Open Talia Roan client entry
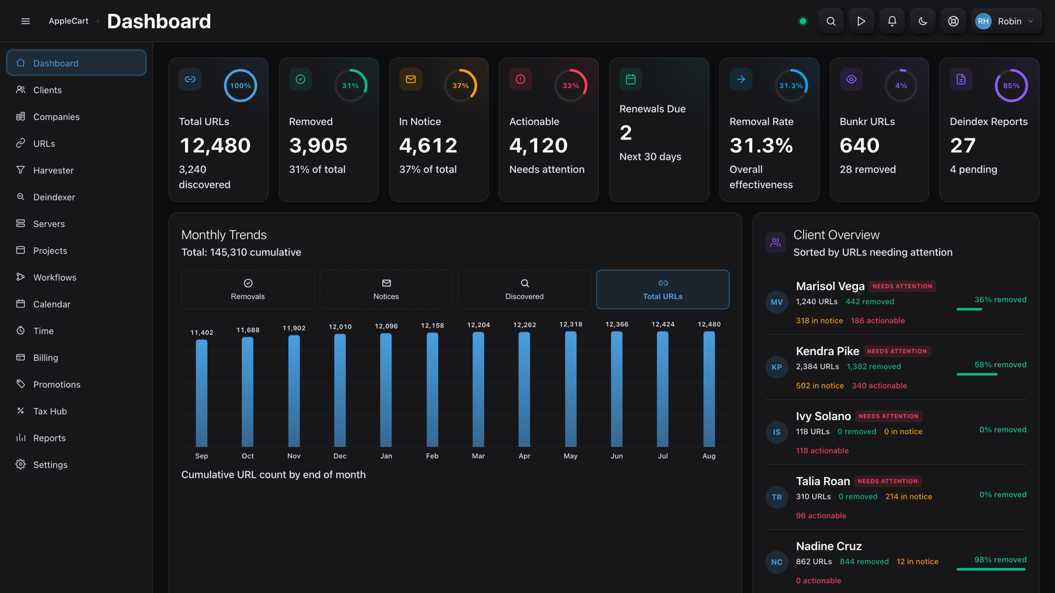 point(896,497)
